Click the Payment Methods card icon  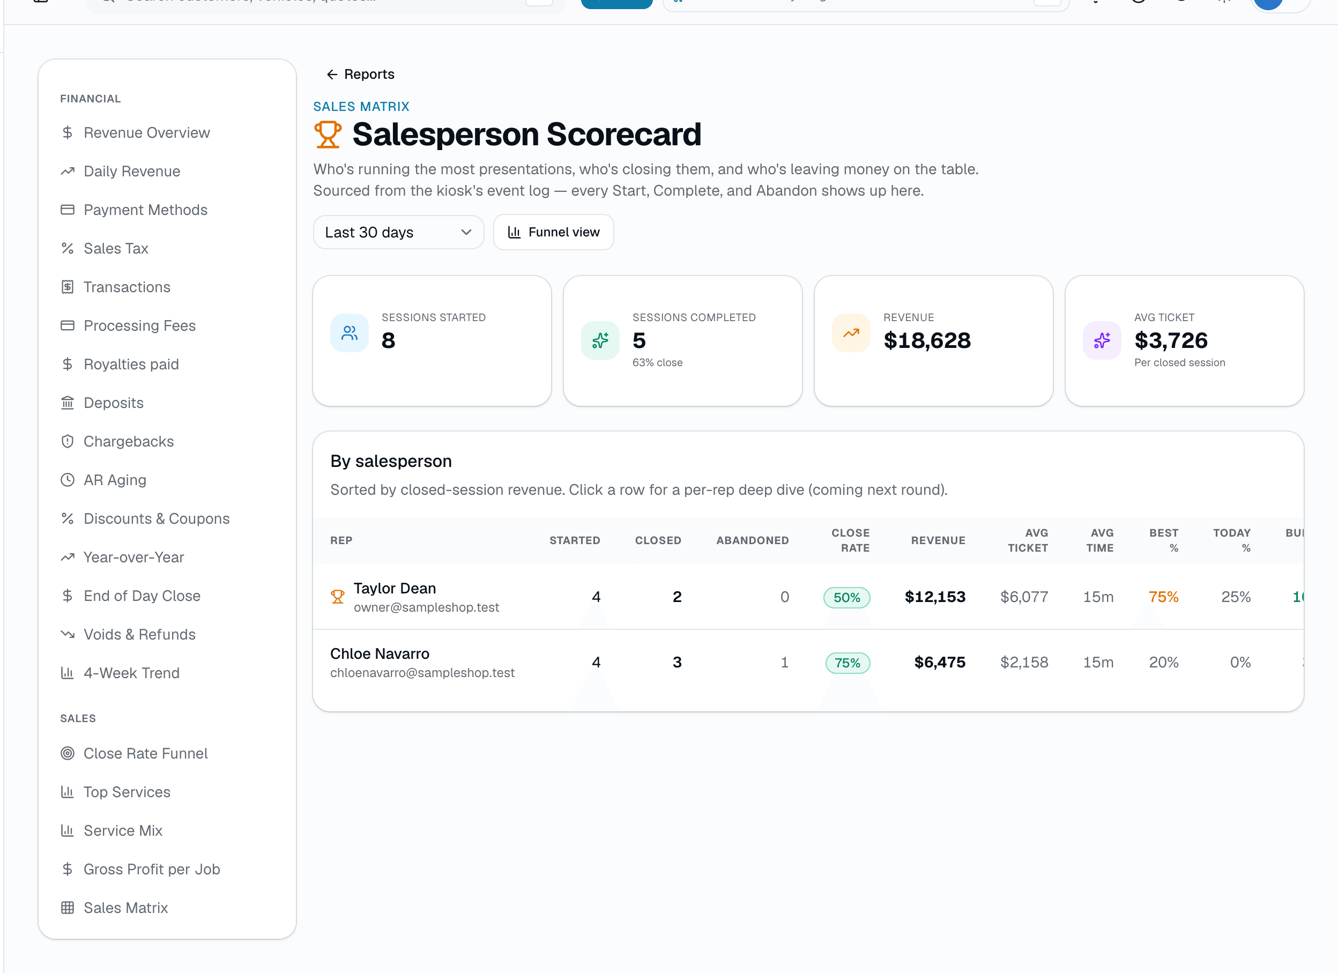tap(67, 210)
